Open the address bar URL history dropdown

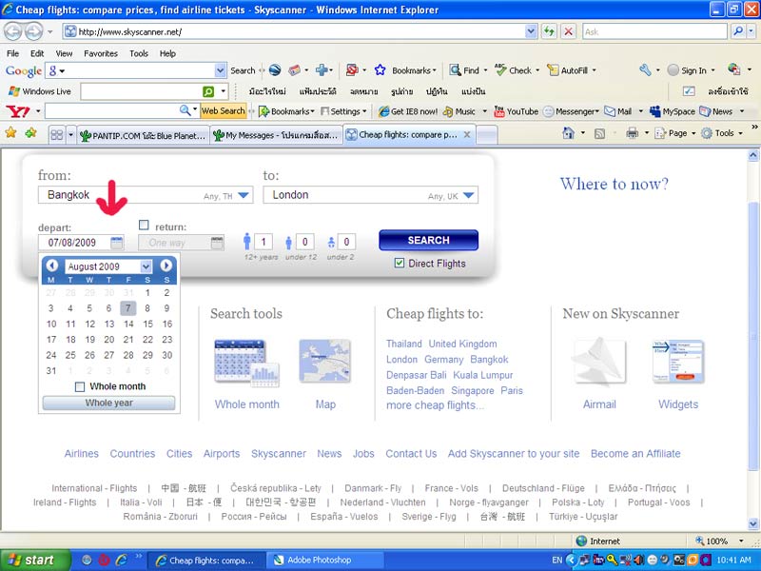click(531, 32)
